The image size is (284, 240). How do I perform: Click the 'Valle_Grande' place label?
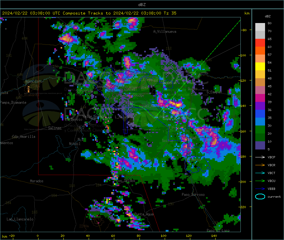pyautogui.click(x=94, y=116)
